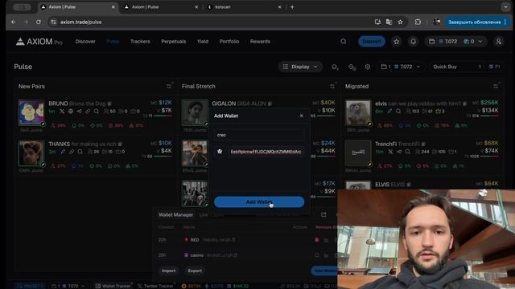The height and width of the screenshot is (289, 515).
Task: Open the website globe icon on BRUNO
Action: [x=70, y=112]
